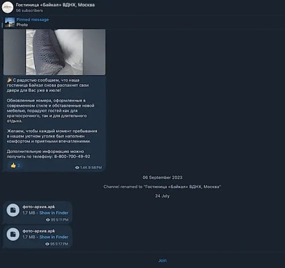This screenshot has height=268, width=285.
Task: Click the party popper emoji in post
Action: pos(9,80)
